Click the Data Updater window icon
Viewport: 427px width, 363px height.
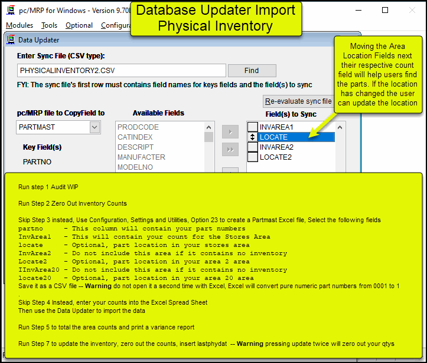tap(11, 39)
